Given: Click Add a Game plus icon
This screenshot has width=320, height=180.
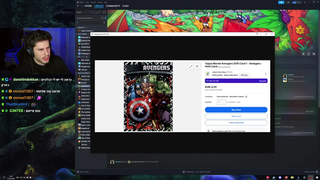Looking at the screenshot, I should (x=78, y=172).
